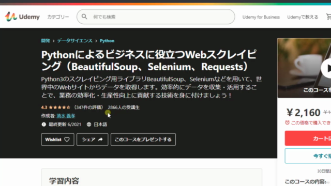Open the shopping cart icon

(x=328, y=17)
